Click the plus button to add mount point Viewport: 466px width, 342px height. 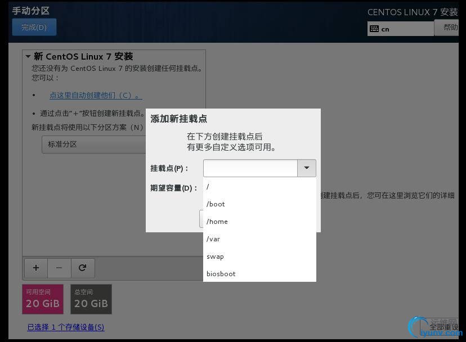pyautogui.click(x=36, y=268)
